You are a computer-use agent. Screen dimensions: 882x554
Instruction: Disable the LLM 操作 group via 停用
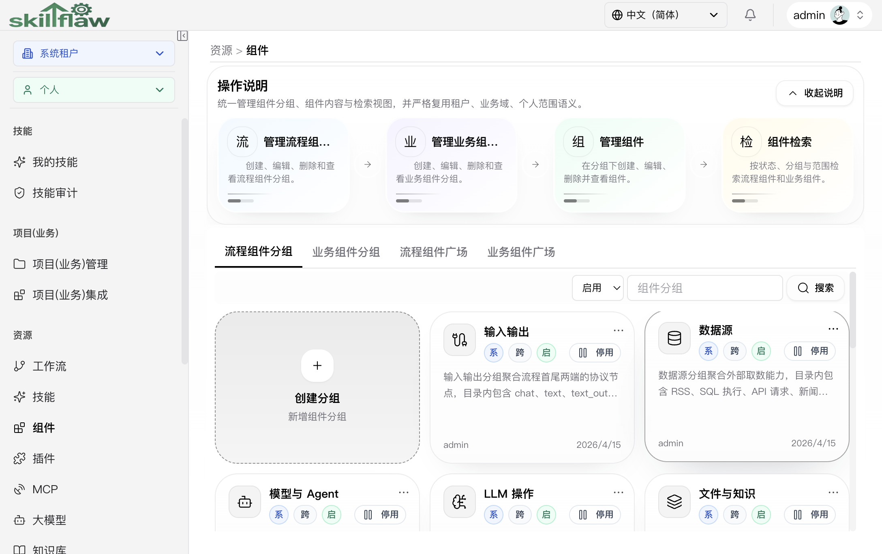tap(595, 515)
